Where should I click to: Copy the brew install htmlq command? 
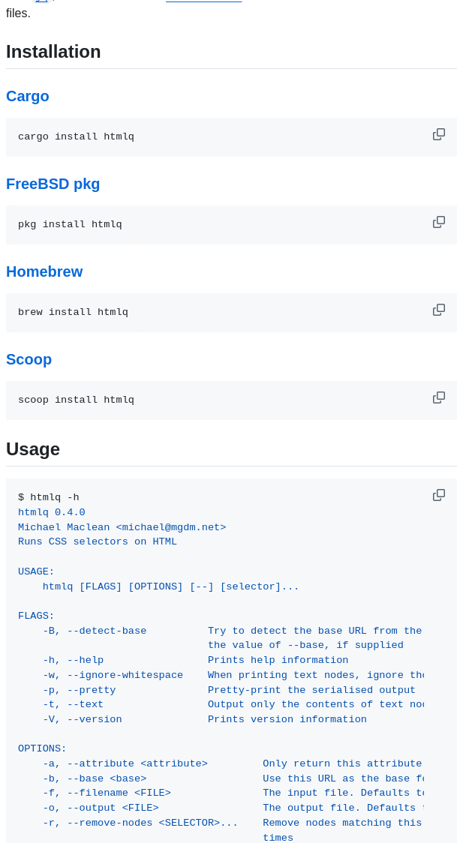[439, 309]
